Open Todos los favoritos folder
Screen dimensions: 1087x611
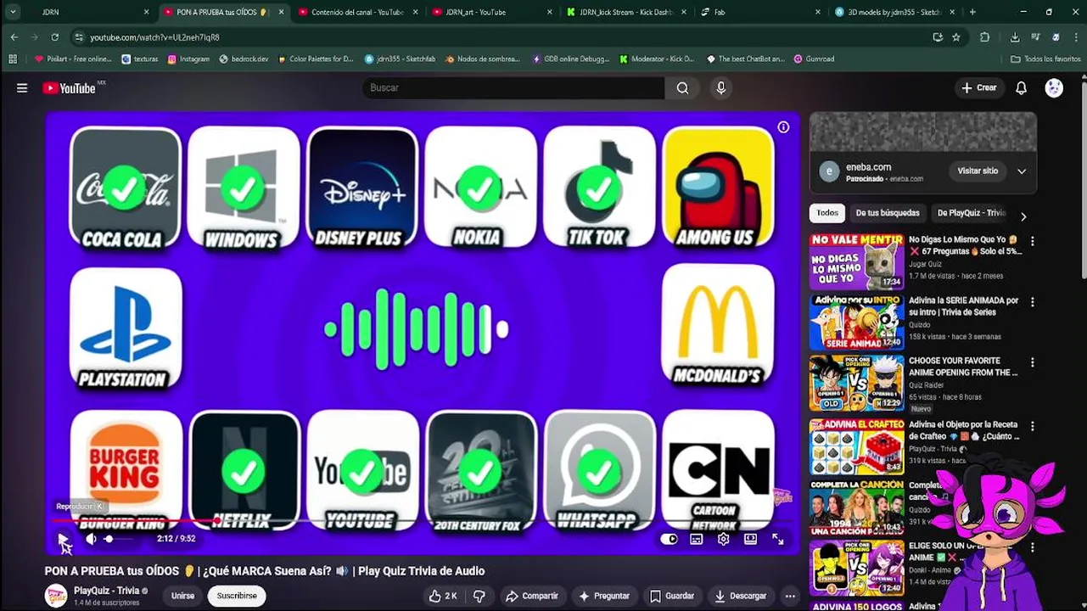[x=1046, y=59]
